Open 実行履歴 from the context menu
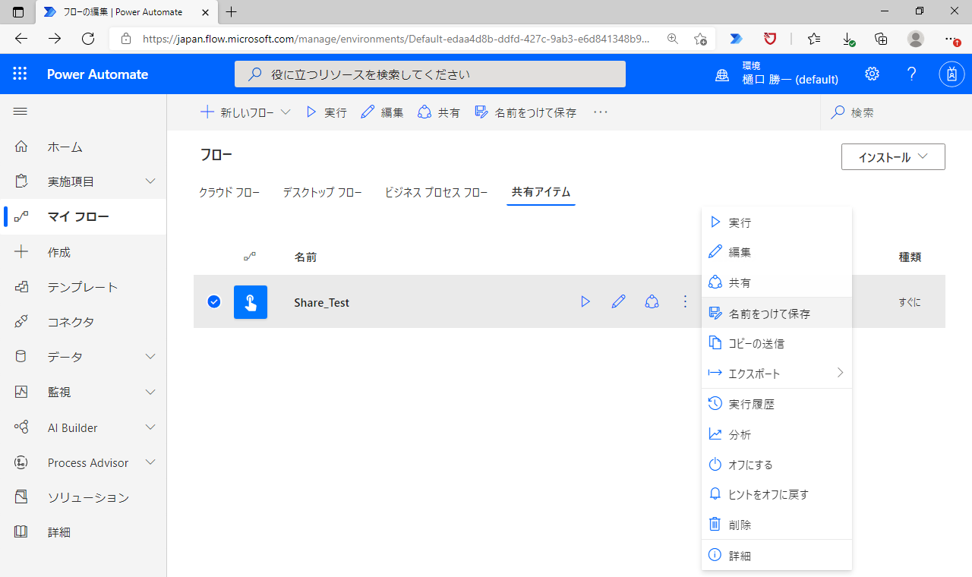Screen dimensions: 972x577 (776, 404)
